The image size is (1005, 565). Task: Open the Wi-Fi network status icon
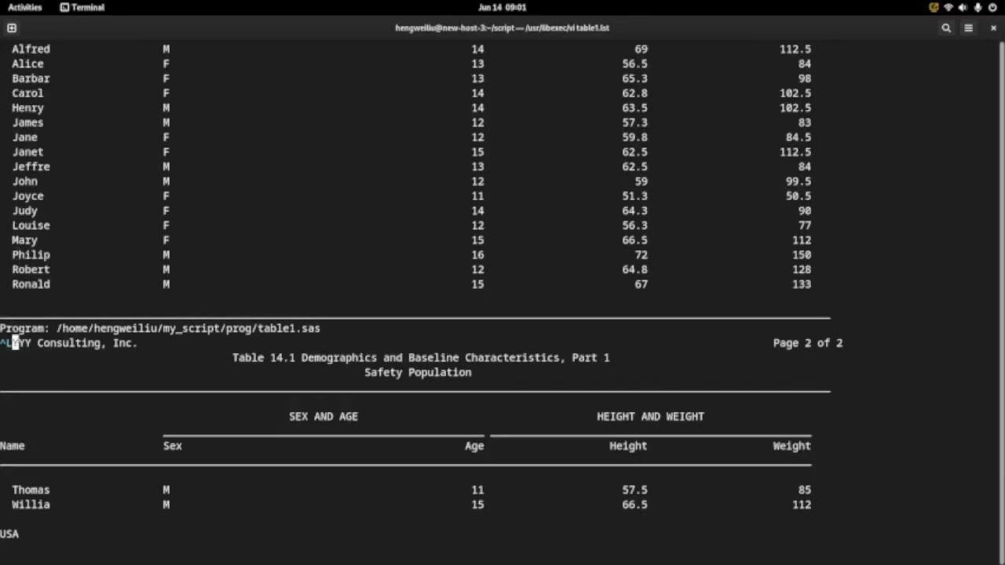pos(948,7)
